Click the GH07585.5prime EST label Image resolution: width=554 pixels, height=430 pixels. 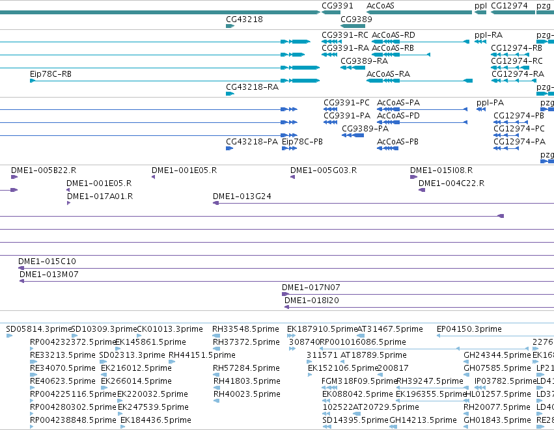tap(497, 369)
